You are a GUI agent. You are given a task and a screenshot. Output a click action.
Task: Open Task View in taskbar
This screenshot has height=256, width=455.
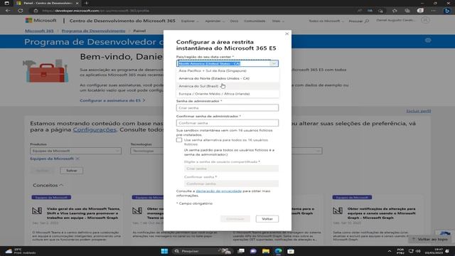[241, 251]
